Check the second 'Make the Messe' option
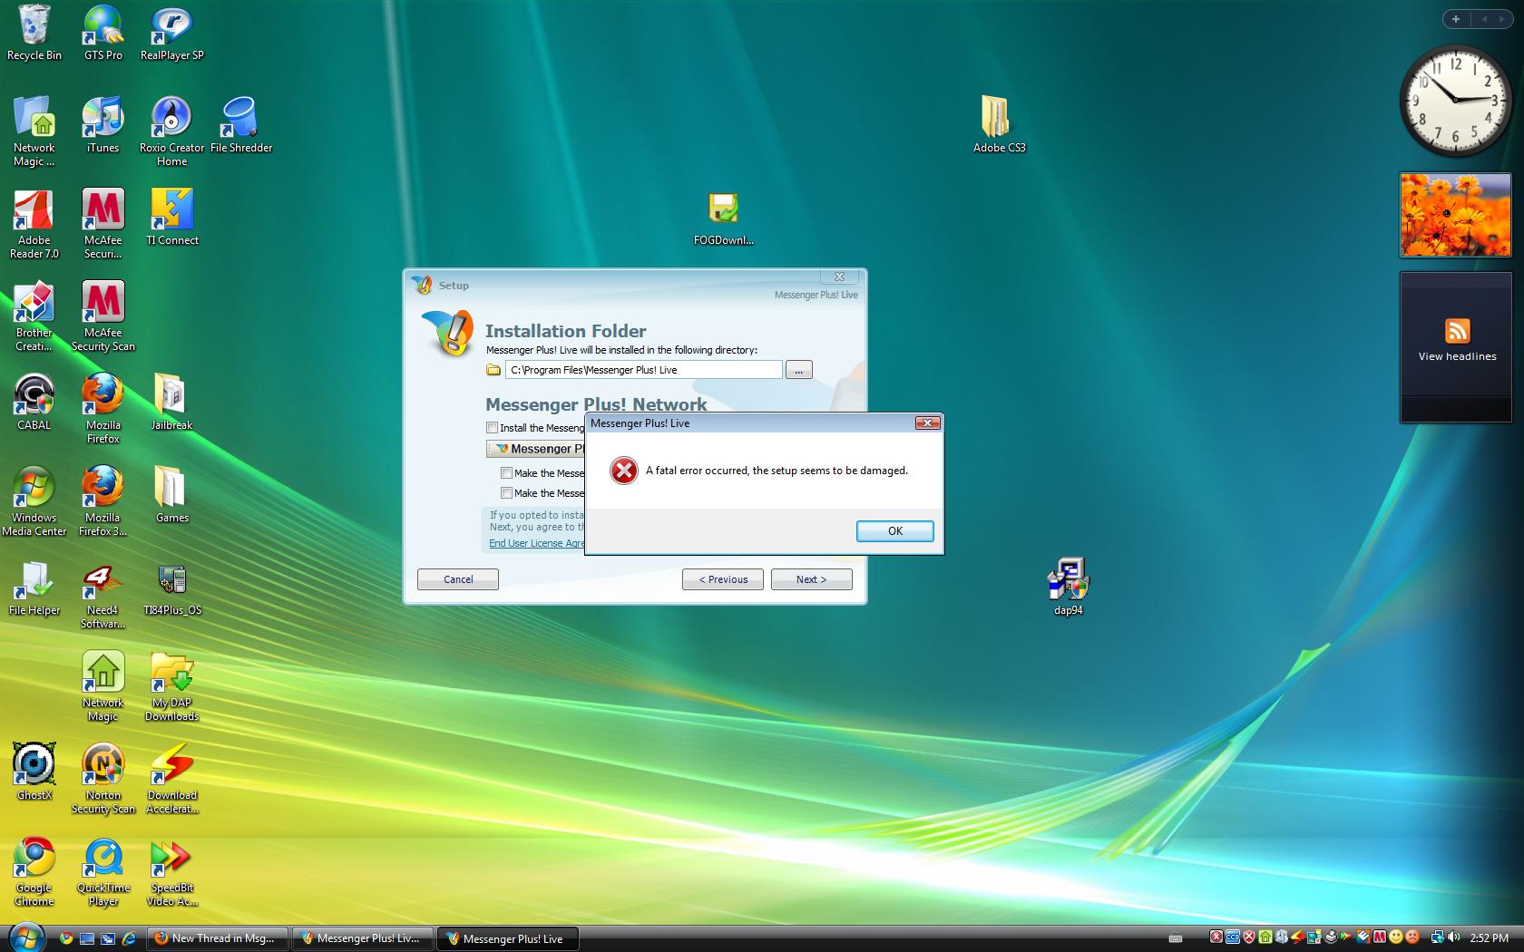Screen dimensions: 1524x952 coord(507,493)
